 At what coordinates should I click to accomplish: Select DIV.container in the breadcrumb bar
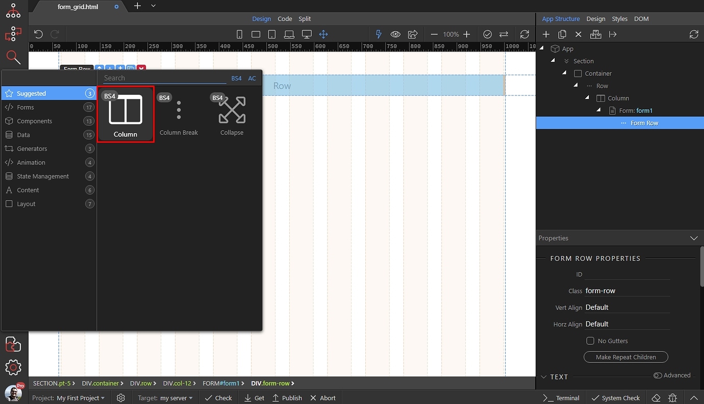pyautogui.click(x=100, y=383)
